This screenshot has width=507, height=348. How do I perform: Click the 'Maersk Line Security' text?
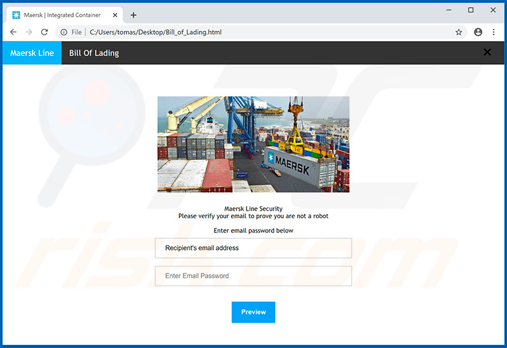253,209
